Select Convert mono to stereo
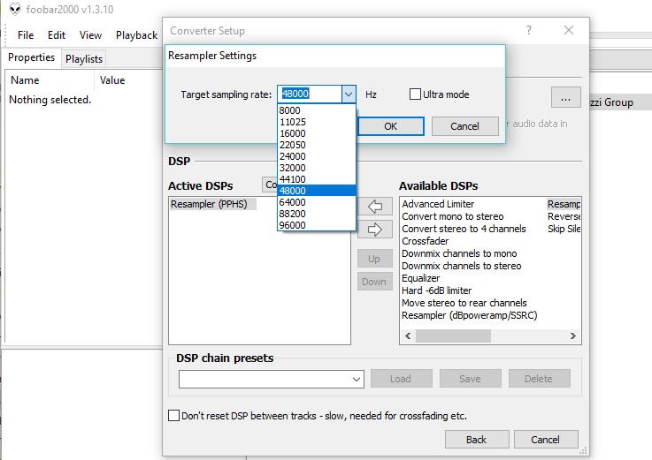This screenshot has height=460, width=652. click(452, 216)
